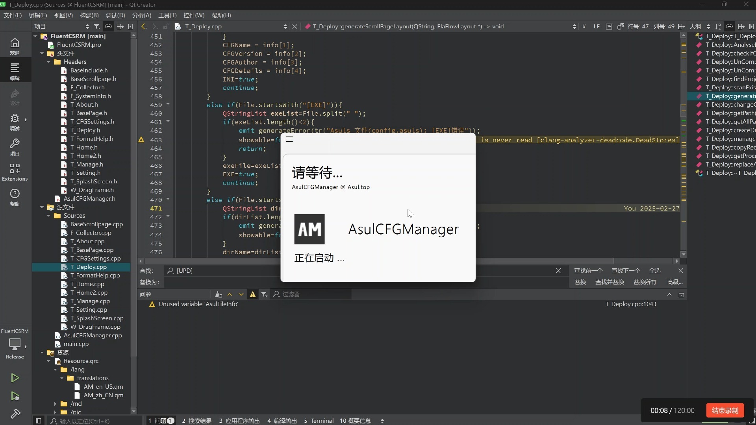Toggle synchronize-with-editor link in project panel

tap(108, 26)
